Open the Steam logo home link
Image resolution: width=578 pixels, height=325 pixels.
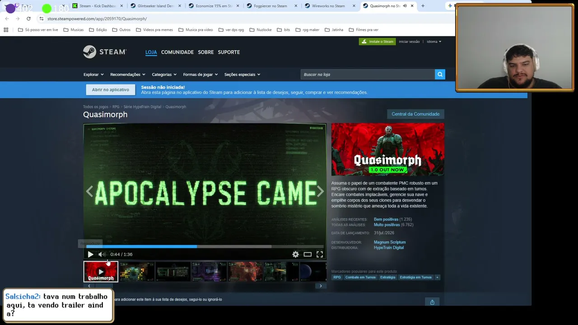tap(105, 52)
